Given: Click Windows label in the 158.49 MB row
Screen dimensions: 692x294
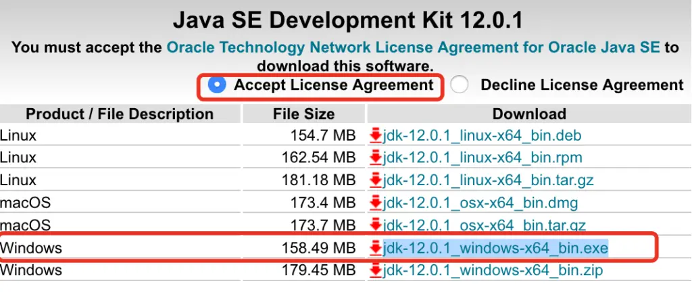Looking at the screenshot, I should tap(31, 249).
